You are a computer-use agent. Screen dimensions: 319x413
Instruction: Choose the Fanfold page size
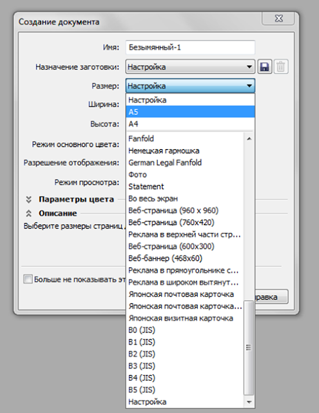(x=186, y=139)
